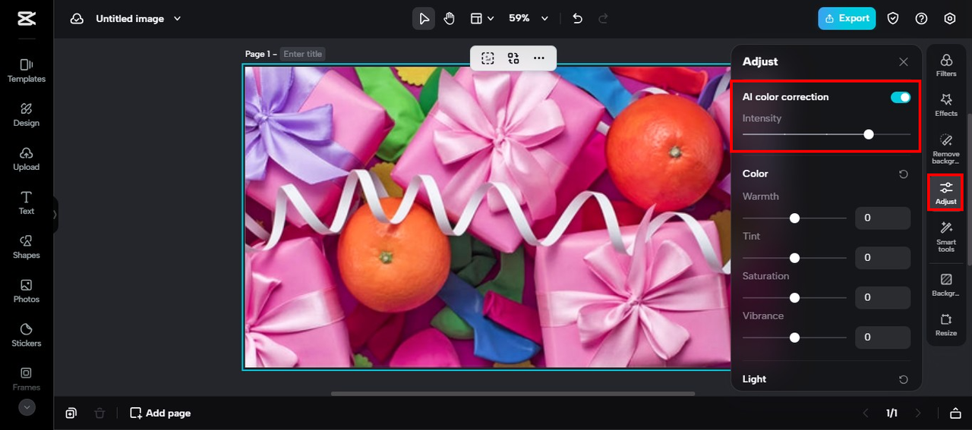
Task: Reset the Light section settings
Action: click(903, 379)
